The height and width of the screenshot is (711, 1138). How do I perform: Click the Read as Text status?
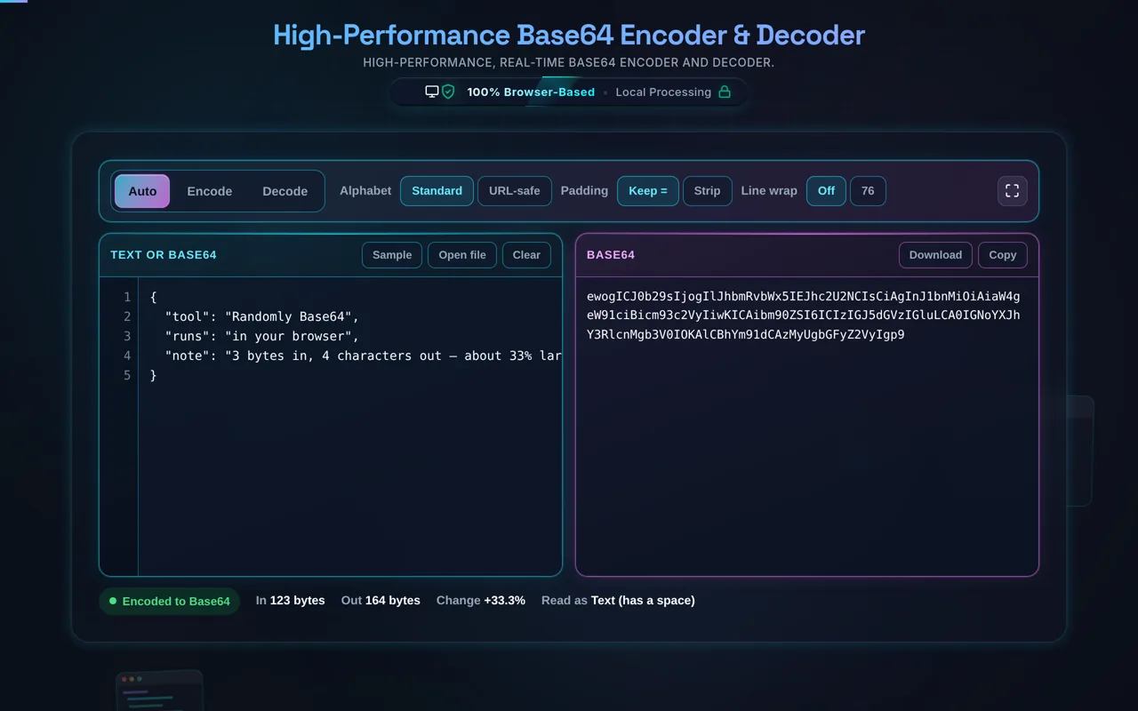[x=618, y=601]
